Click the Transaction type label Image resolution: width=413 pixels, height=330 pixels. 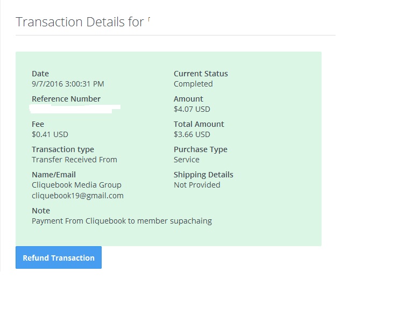click(x=63, y=149)
